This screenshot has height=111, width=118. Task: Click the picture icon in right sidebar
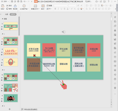[x=115, y=61]
